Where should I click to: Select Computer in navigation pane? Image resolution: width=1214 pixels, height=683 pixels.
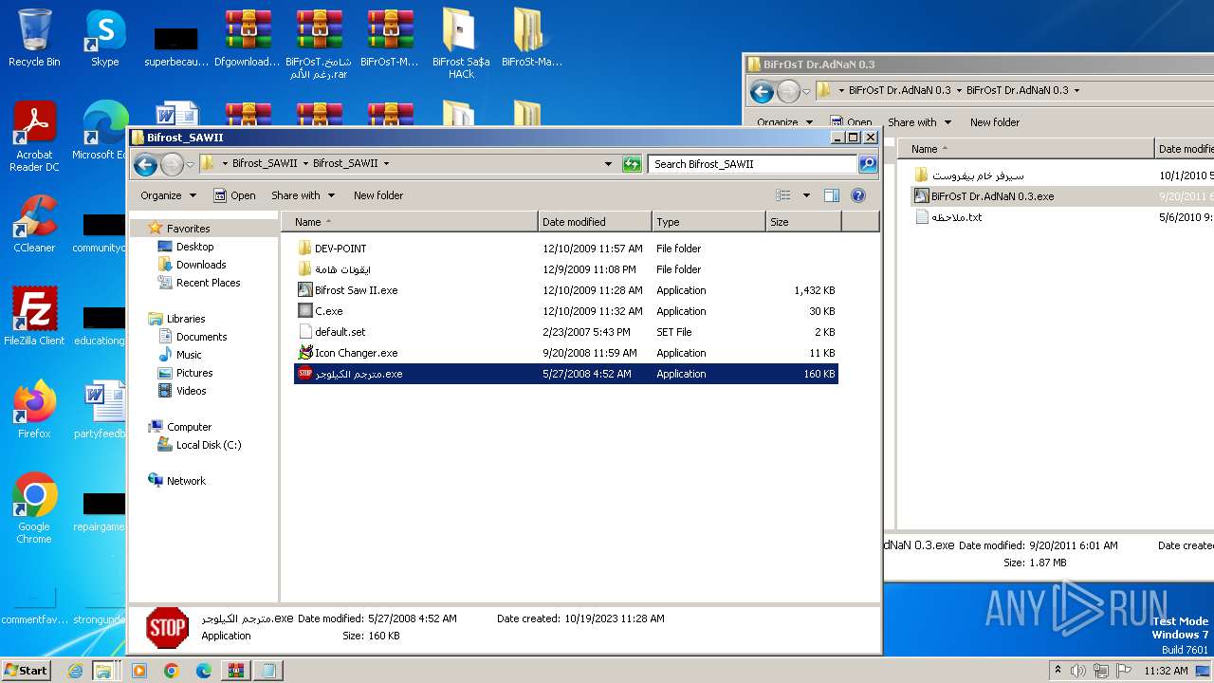pyautogui.click(x=189, y=427)
